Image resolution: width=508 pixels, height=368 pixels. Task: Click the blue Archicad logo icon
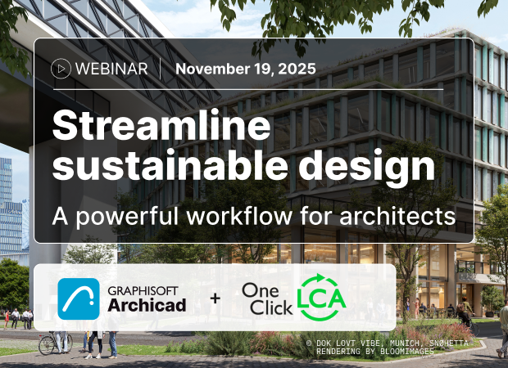coord(79,298)
